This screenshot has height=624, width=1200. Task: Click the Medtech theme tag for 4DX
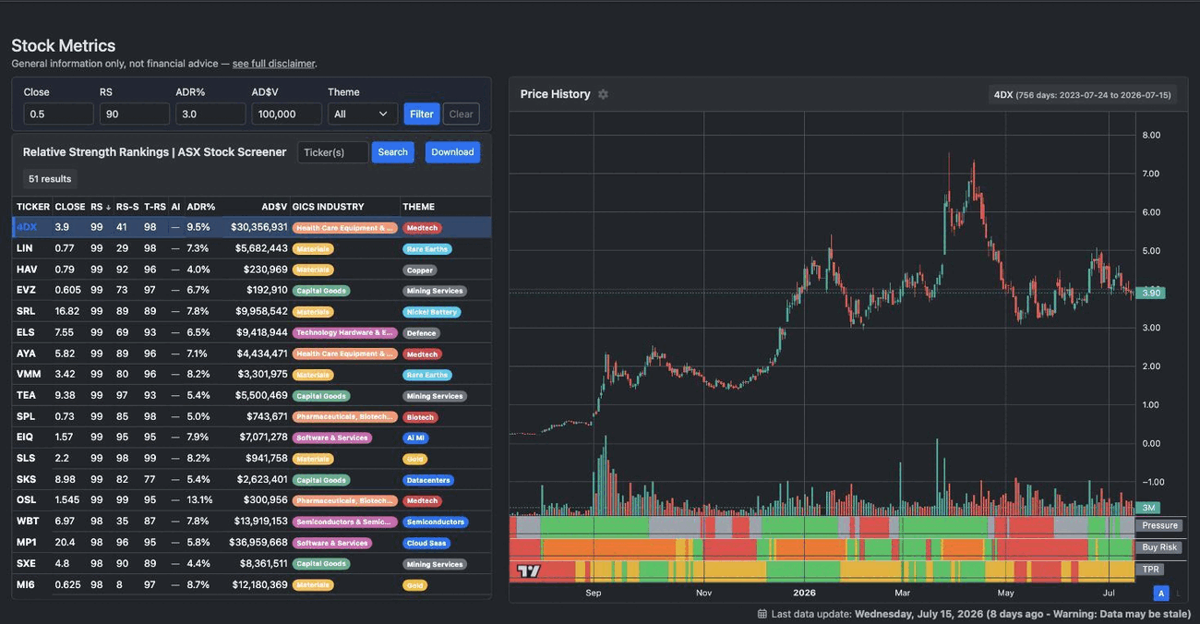click(422, 228)
